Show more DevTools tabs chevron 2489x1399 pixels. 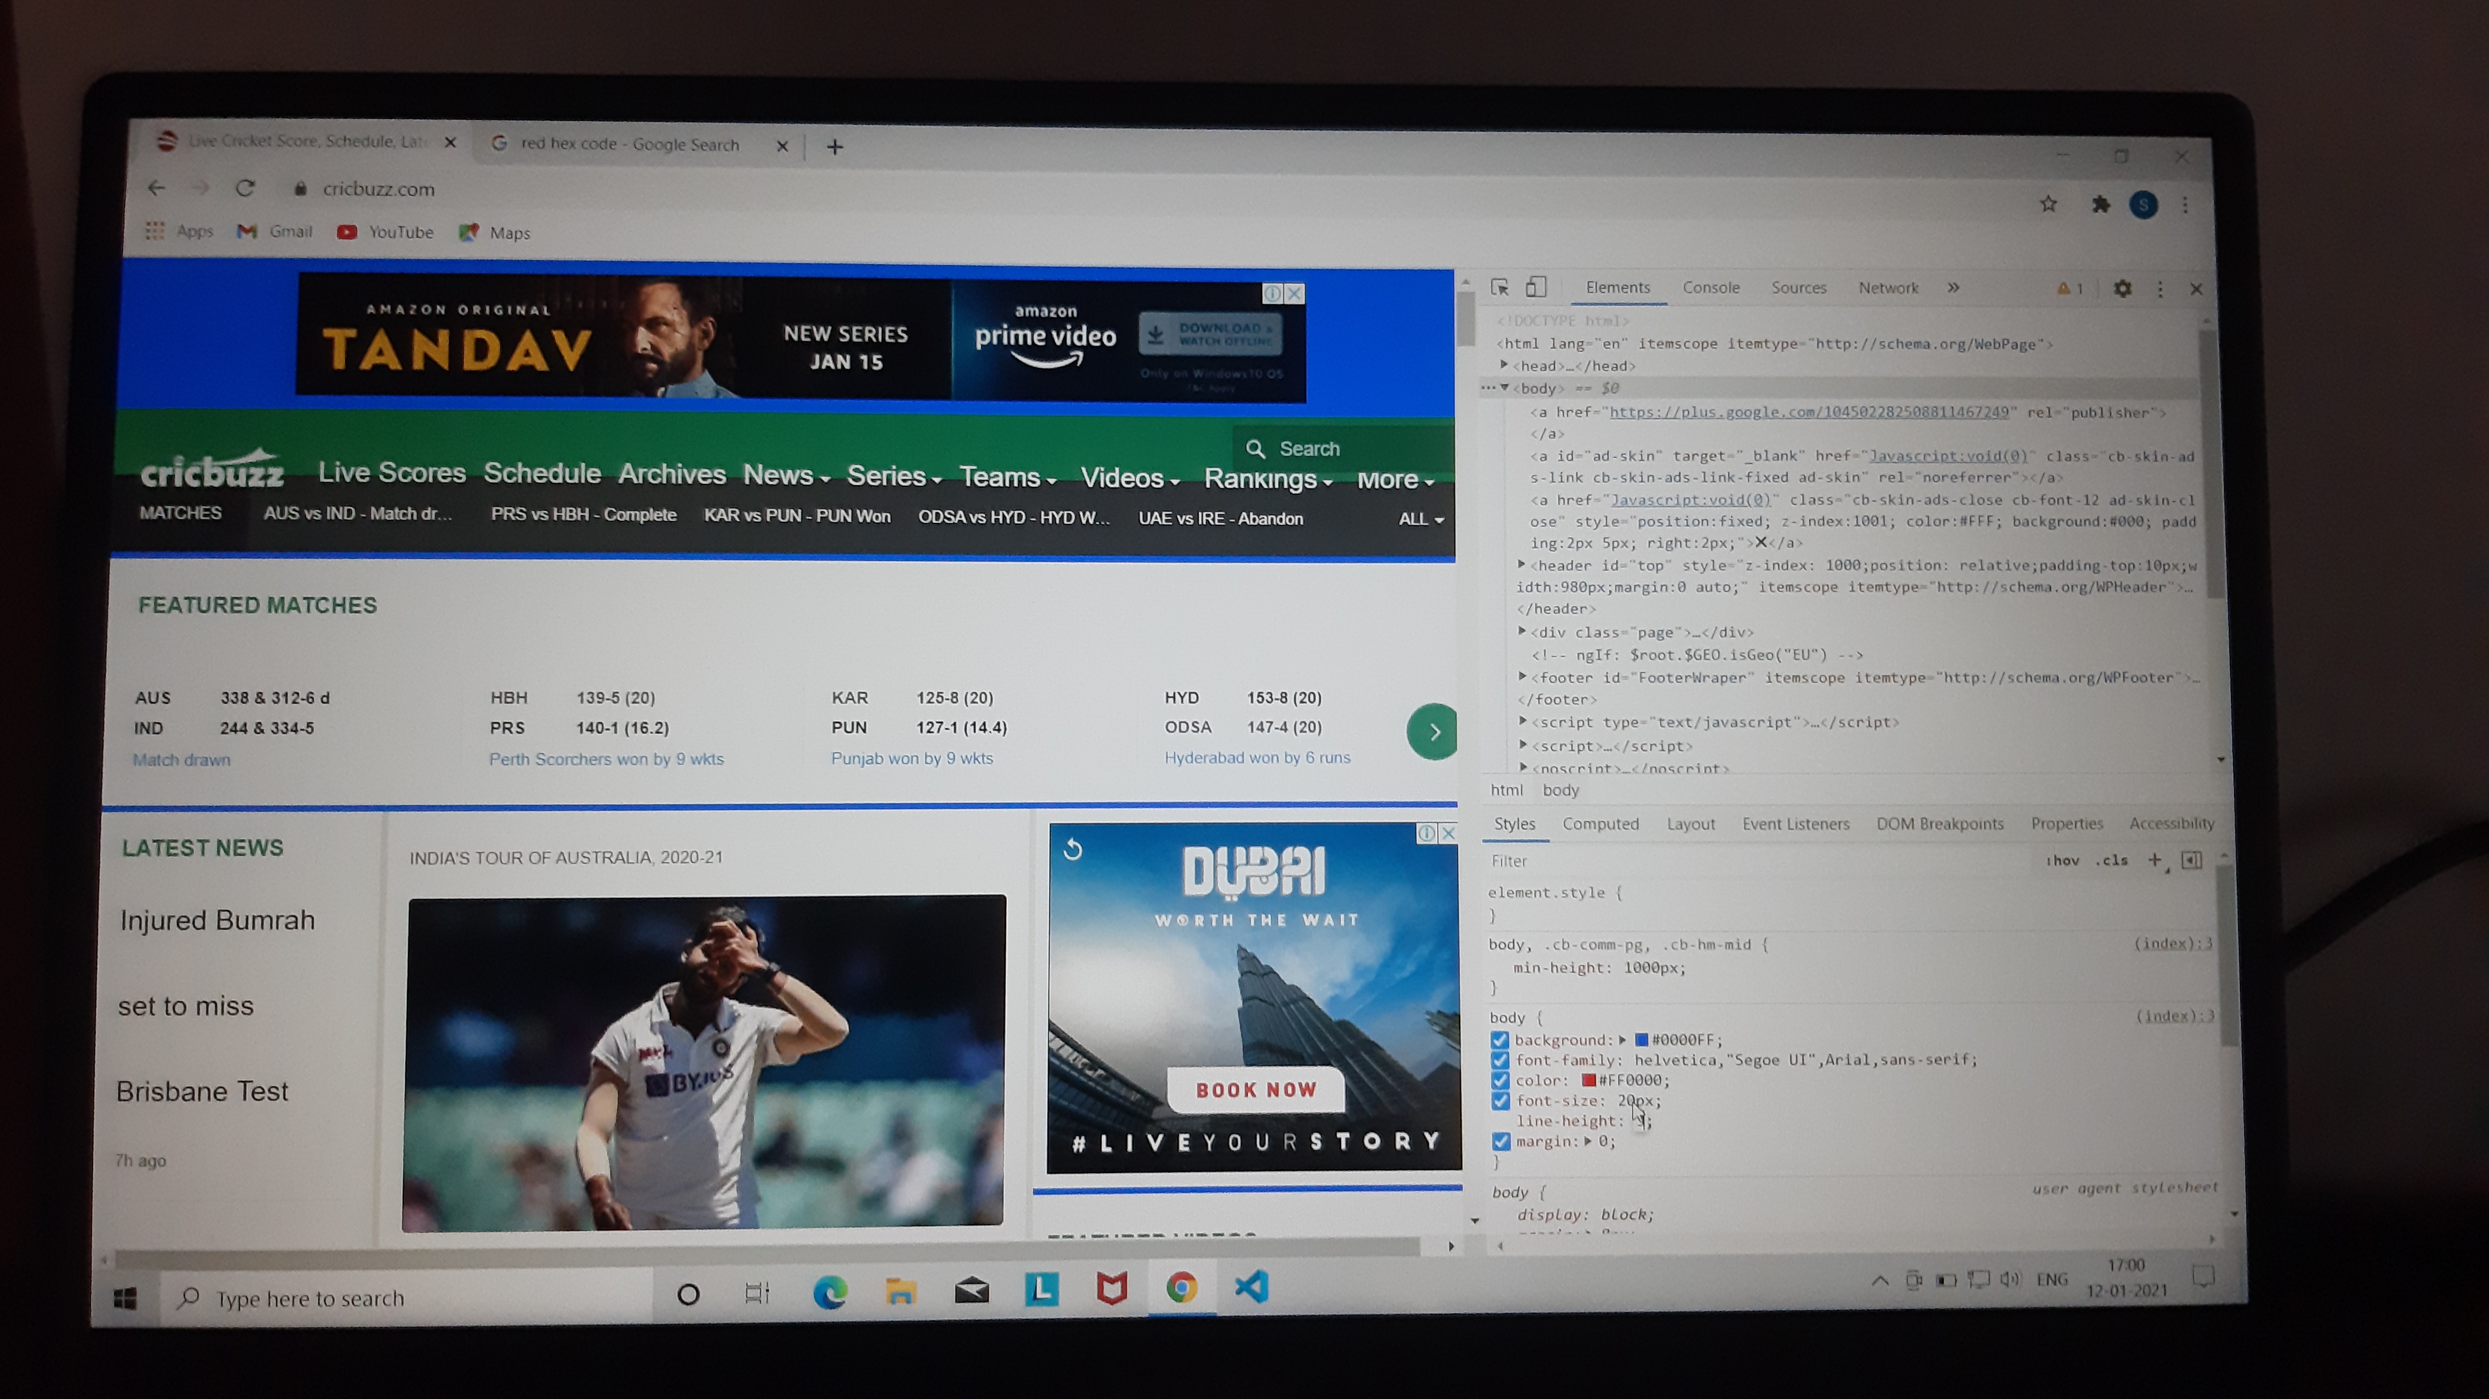point(1953,288)
